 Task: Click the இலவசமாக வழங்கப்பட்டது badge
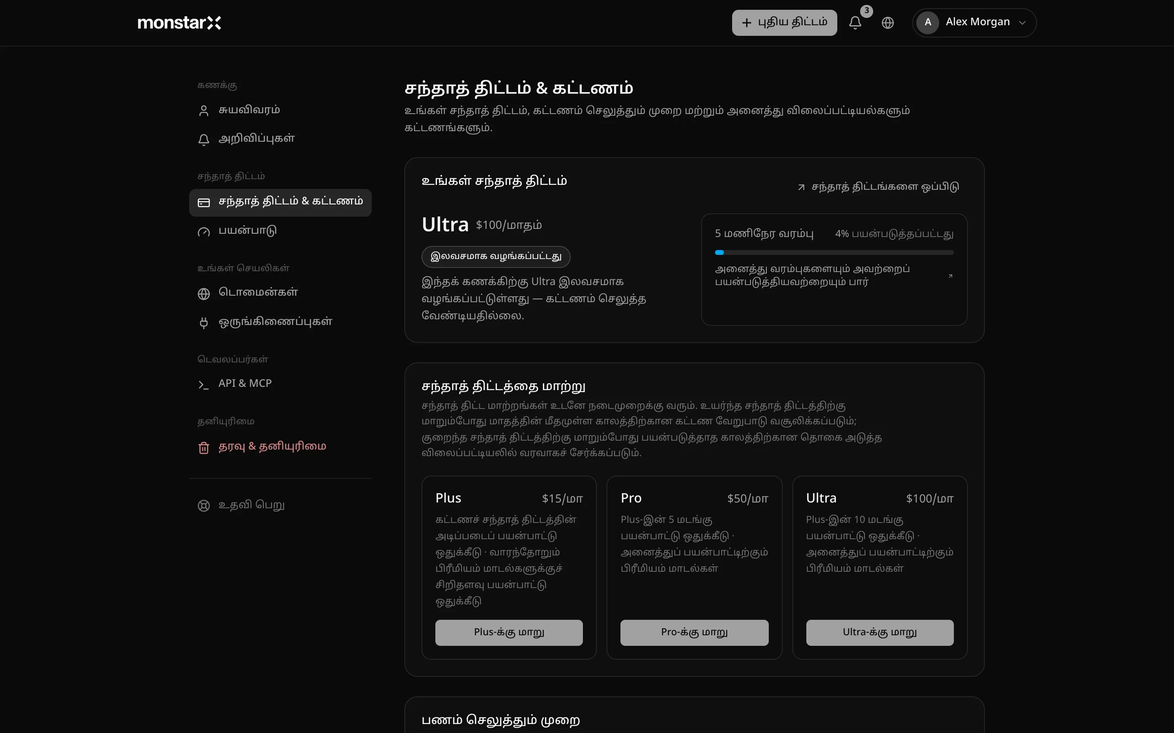[495, 257]
